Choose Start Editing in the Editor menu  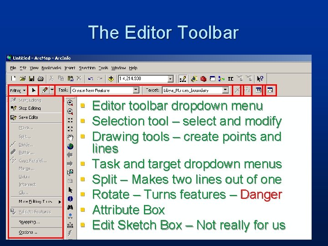[x=36, y=100]
